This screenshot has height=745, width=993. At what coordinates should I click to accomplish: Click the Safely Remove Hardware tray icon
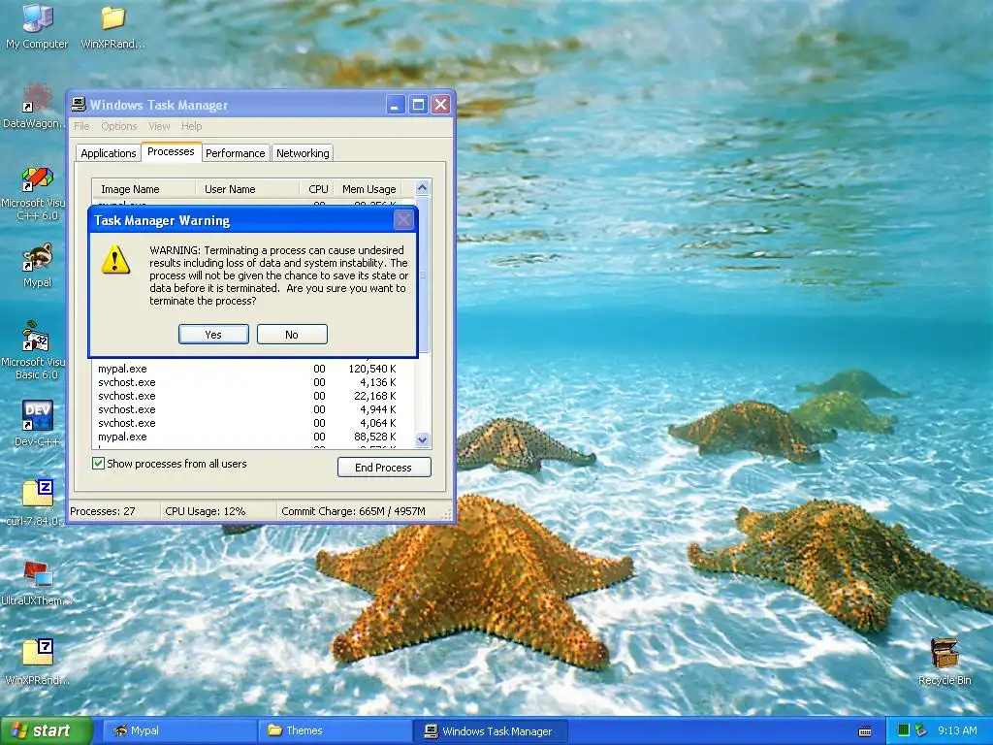pyautogui.click(x=921, y=730)
